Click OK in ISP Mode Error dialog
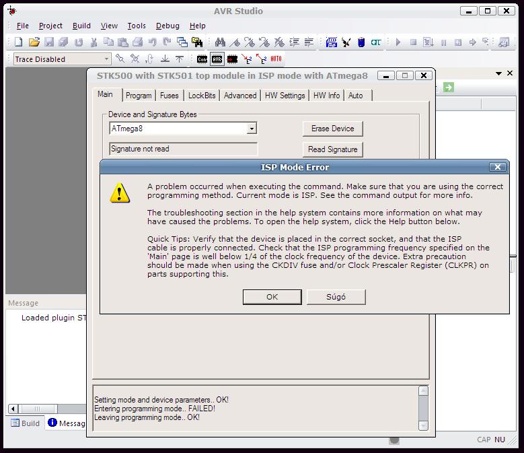524x453 pixels. point(272,297)
